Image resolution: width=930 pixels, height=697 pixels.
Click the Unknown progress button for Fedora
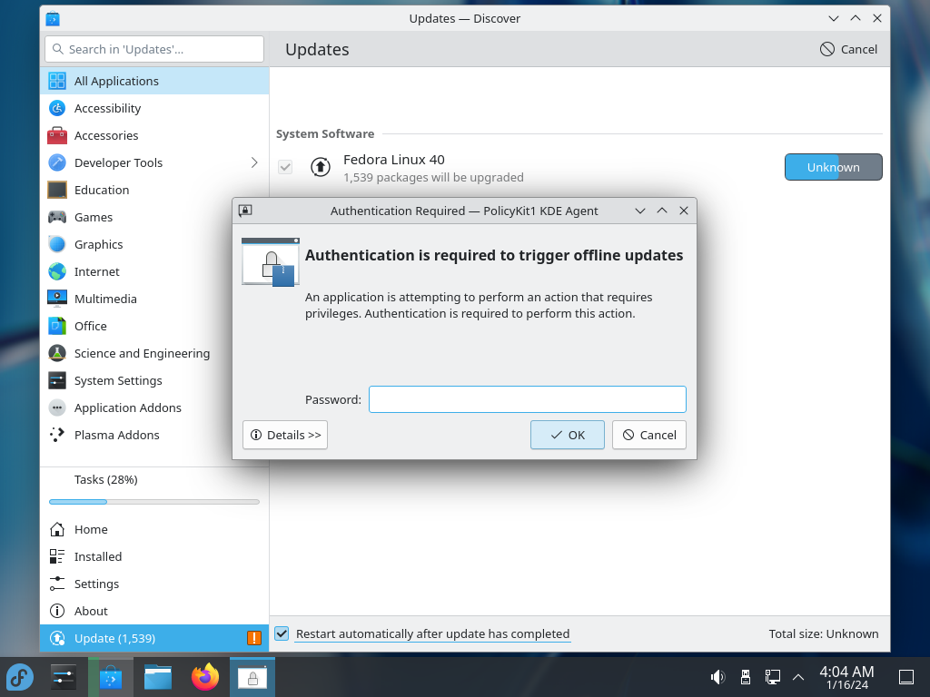(x=834, y=167)
